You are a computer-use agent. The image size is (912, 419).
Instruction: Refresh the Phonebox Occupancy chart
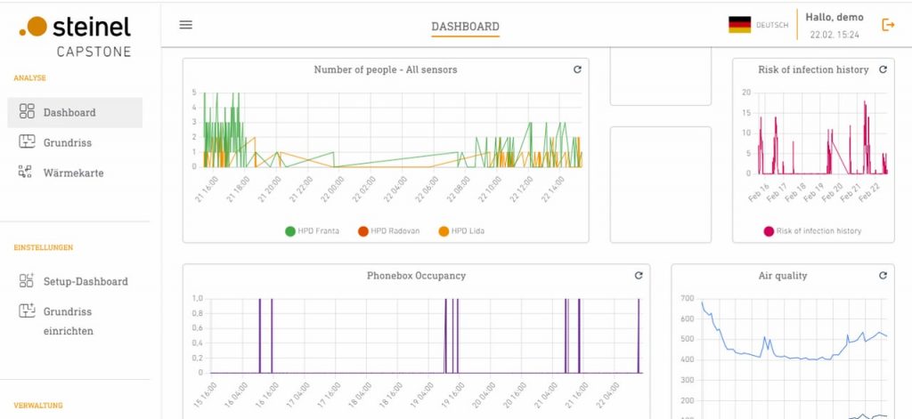pyautogui.click(x=638, y=276)
